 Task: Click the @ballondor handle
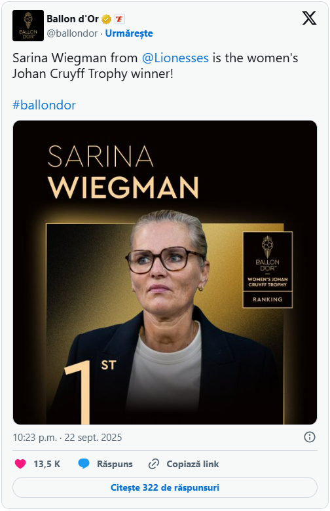(x=72, y=33)
